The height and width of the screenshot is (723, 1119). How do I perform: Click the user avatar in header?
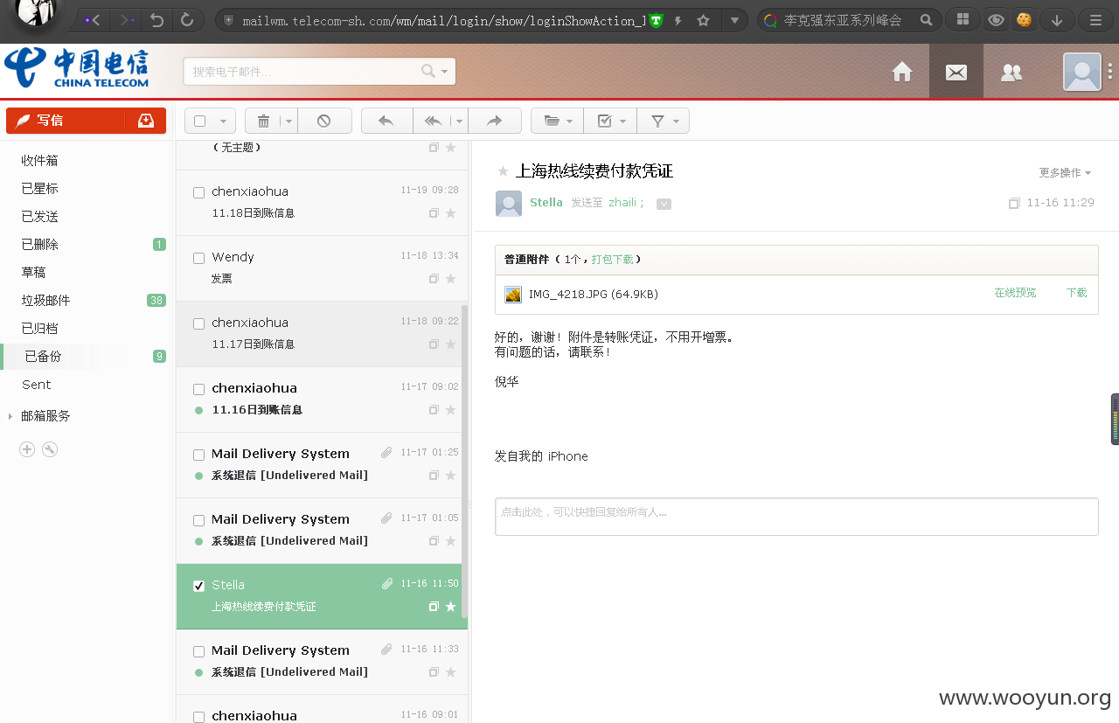pyautogui.click(x=1082, y=72)
